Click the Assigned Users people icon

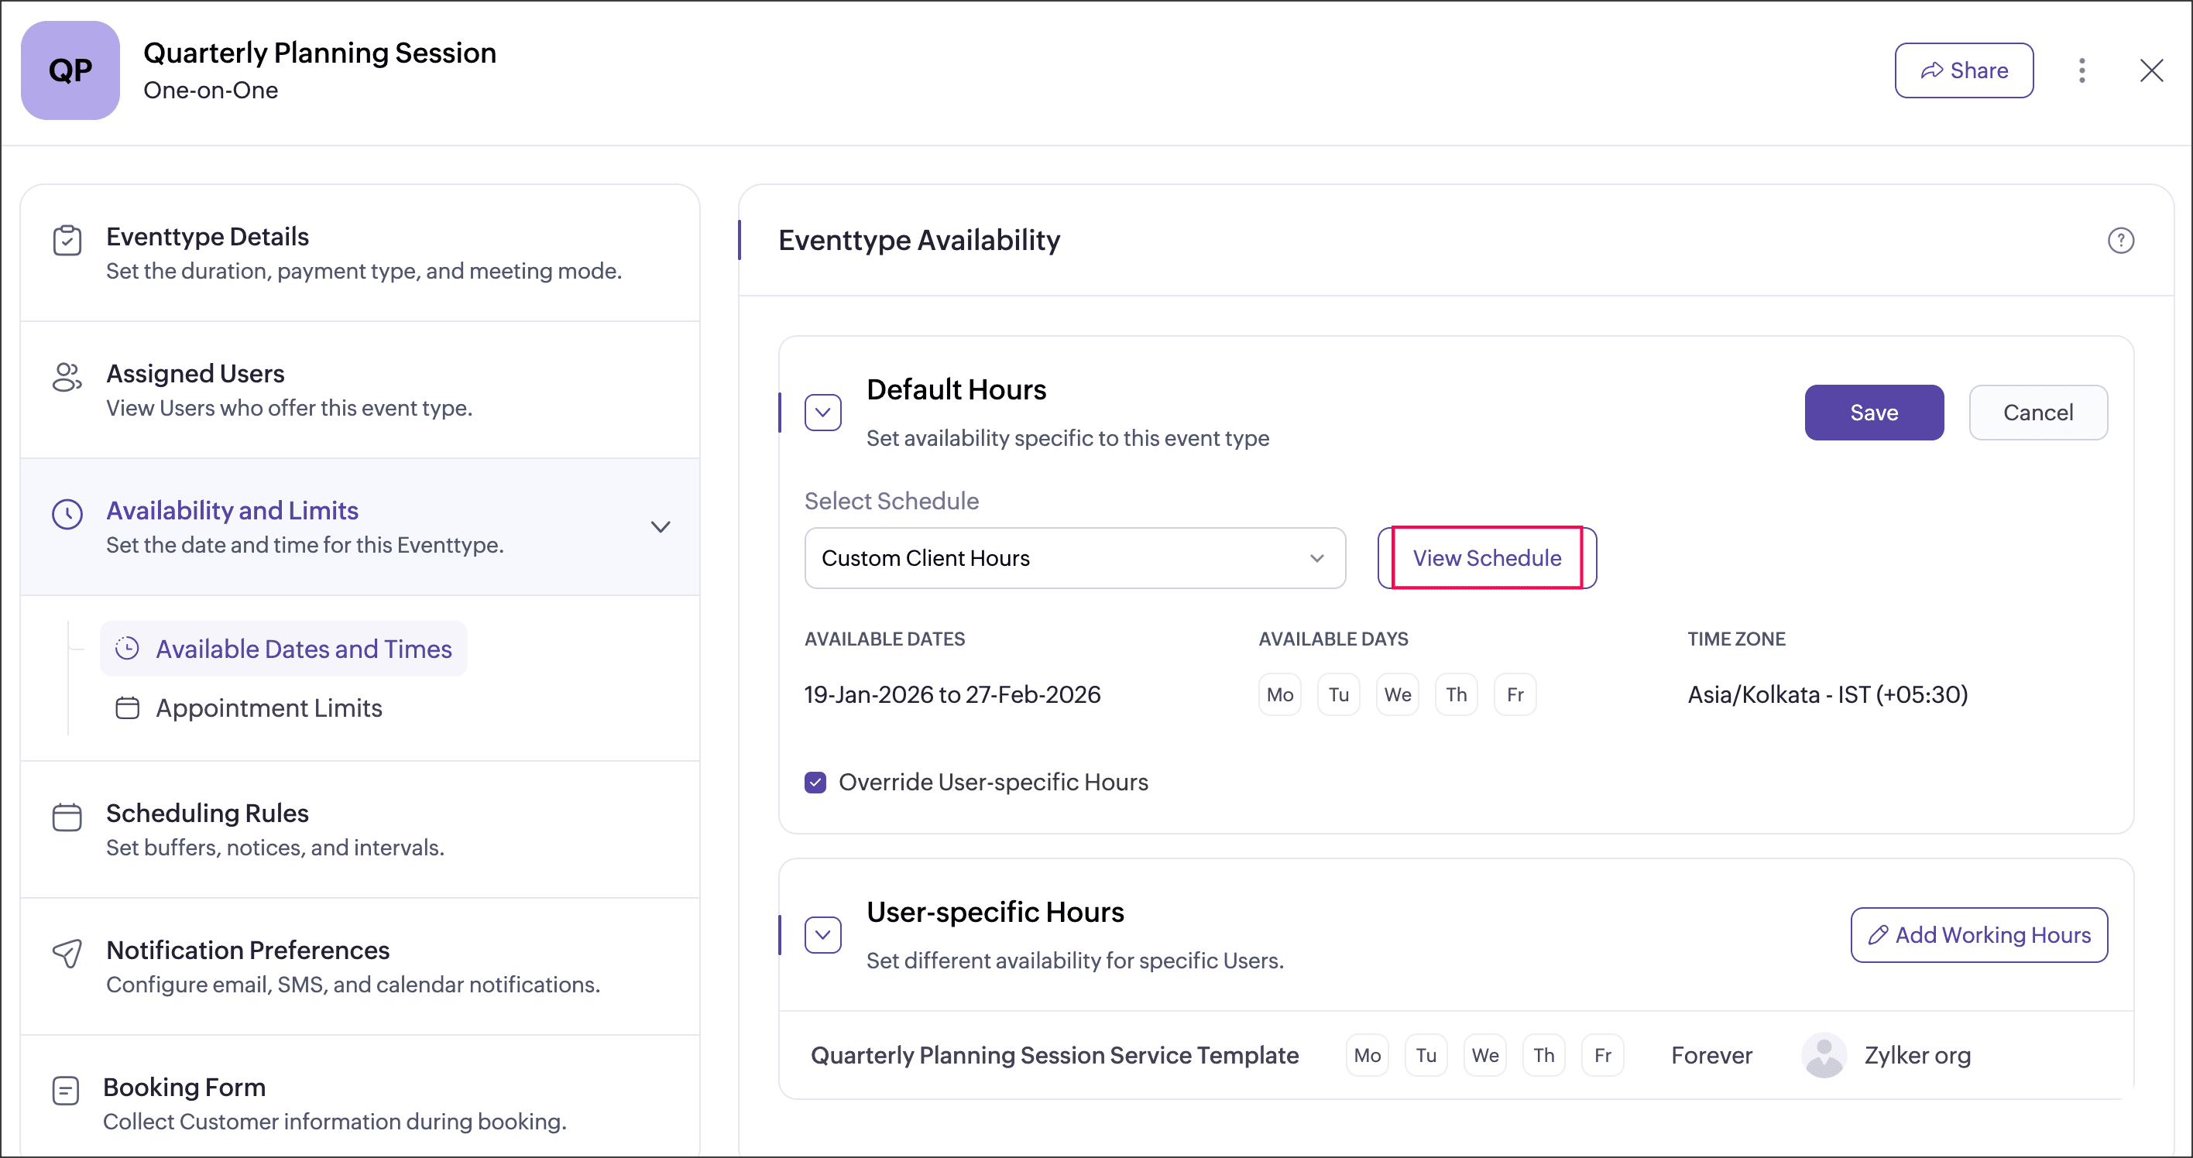pos(67,377)
